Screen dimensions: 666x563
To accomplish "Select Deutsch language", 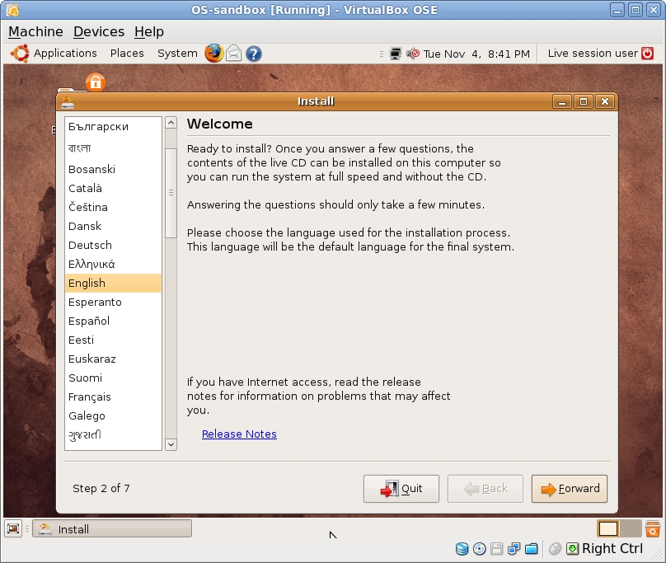I will pyautogui.click(x=113, y=245).
